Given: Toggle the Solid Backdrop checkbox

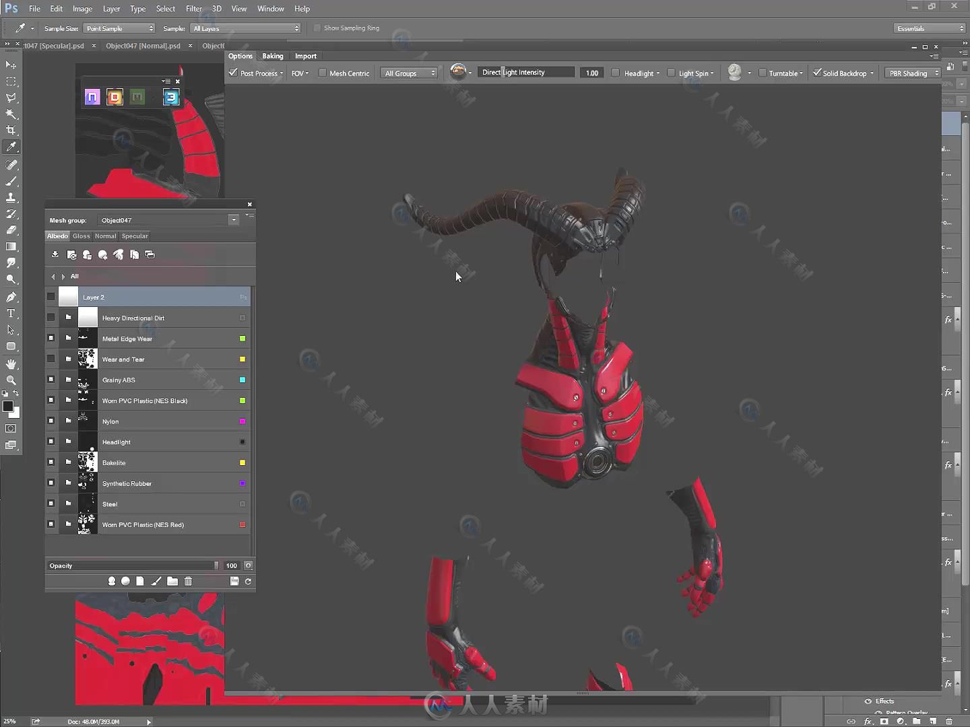Looking at the screenshot, I should tap(817, 73).
